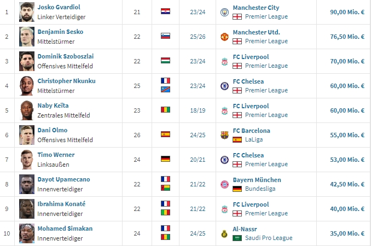
Task: Click the Germany flag in Timo Werner's row
Action: pos(165,159)
